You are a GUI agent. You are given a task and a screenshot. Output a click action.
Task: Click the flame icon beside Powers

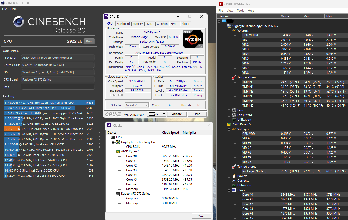234,176
